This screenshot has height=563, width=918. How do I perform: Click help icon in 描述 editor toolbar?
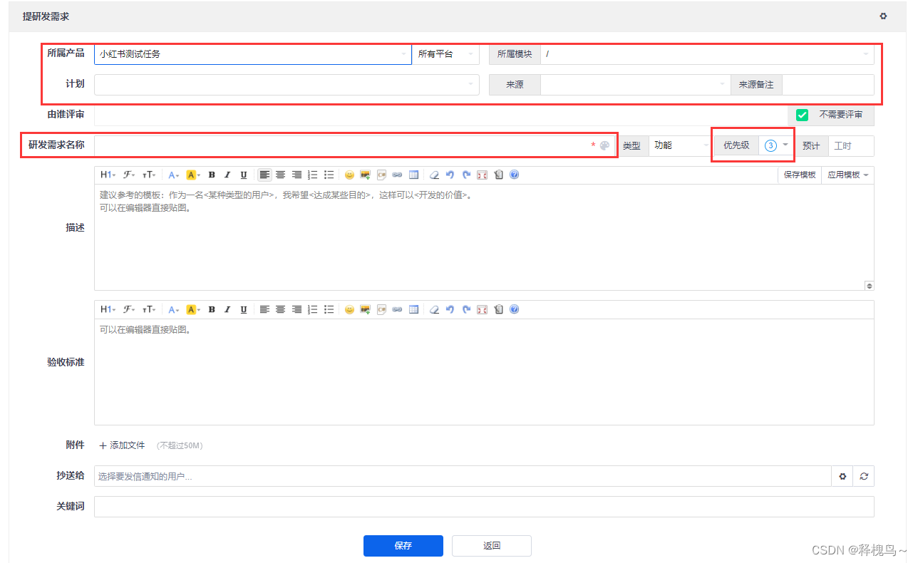pos(515,175)
